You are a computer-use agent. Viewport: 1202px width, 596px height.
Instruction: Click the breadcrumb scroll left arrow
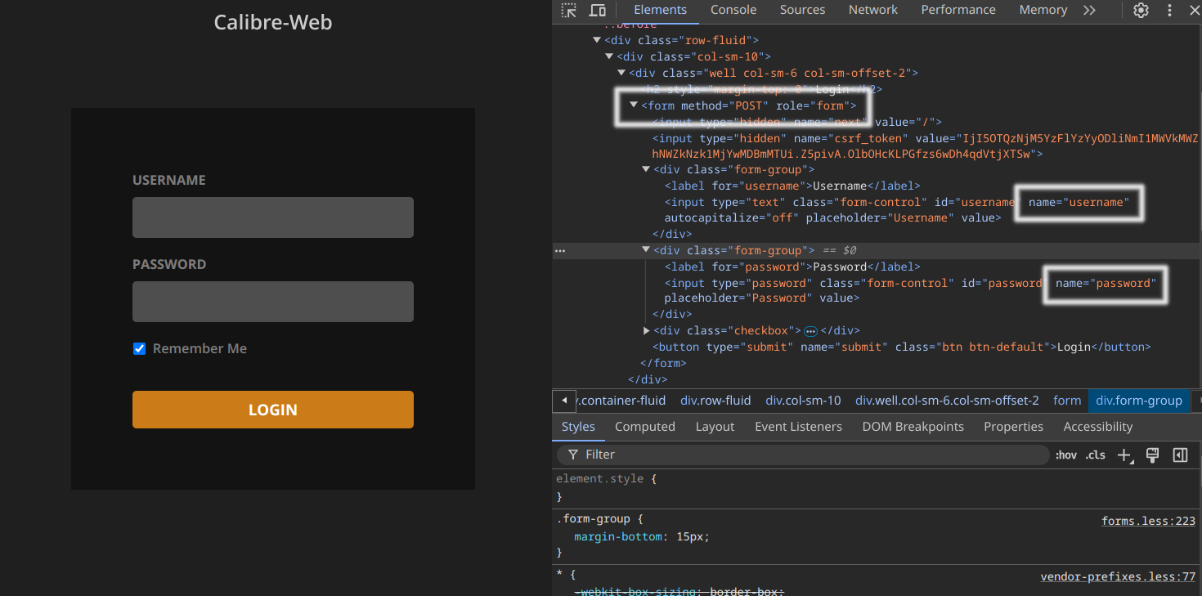563,401
